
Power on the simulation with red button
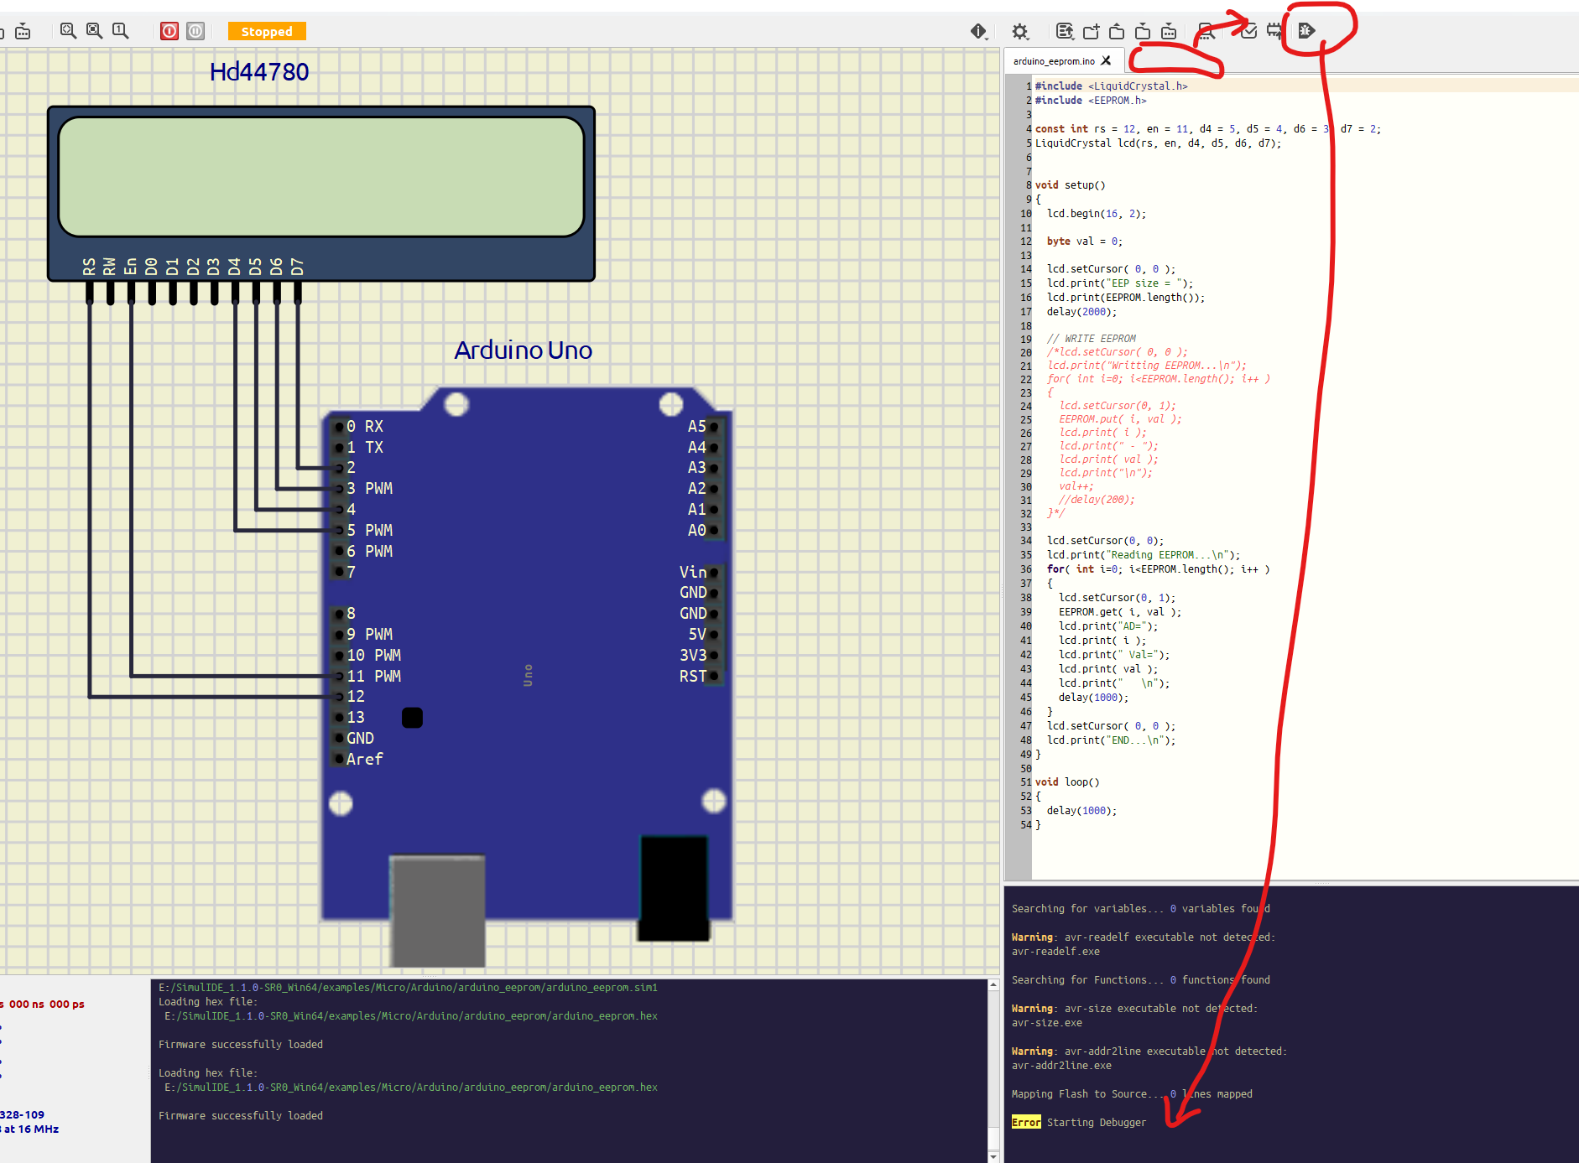click(x=169, y=31)
